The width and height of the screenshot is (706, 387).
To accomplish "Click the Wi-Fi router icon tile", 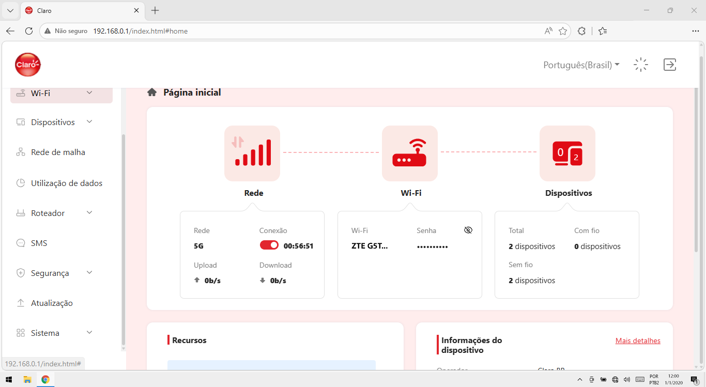I will tap(410, 153).
